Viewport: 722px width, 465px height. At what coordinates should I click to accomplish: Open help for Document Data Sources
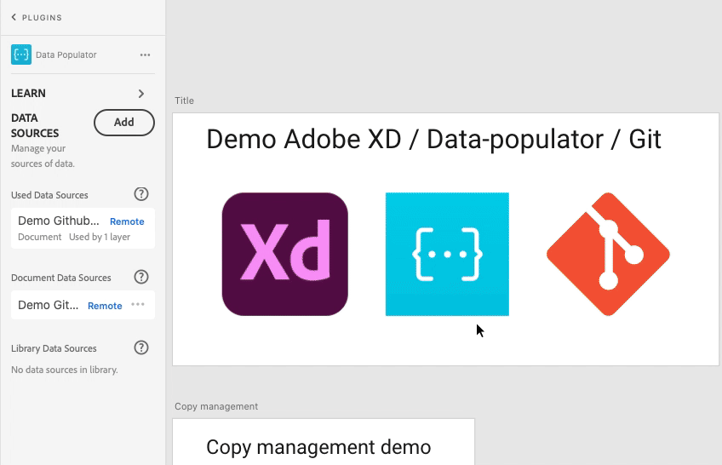[142, 277]
